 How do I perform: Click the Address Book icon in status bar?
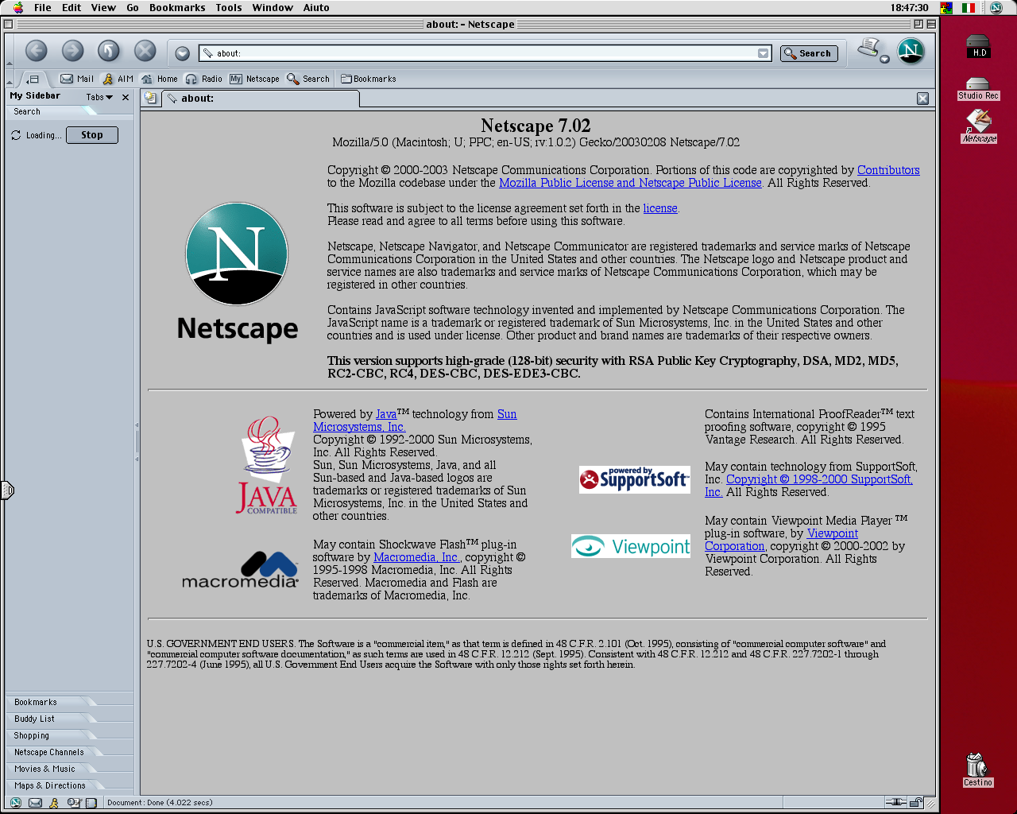[x=91, y=803]
